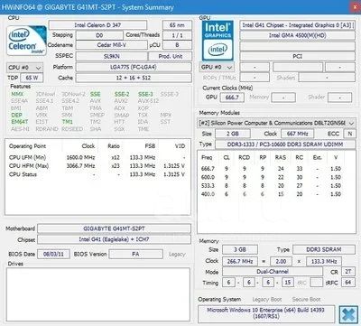Click the SSPEC SL9KN field
The image size is (361, 326).
(x=111, y=56)
